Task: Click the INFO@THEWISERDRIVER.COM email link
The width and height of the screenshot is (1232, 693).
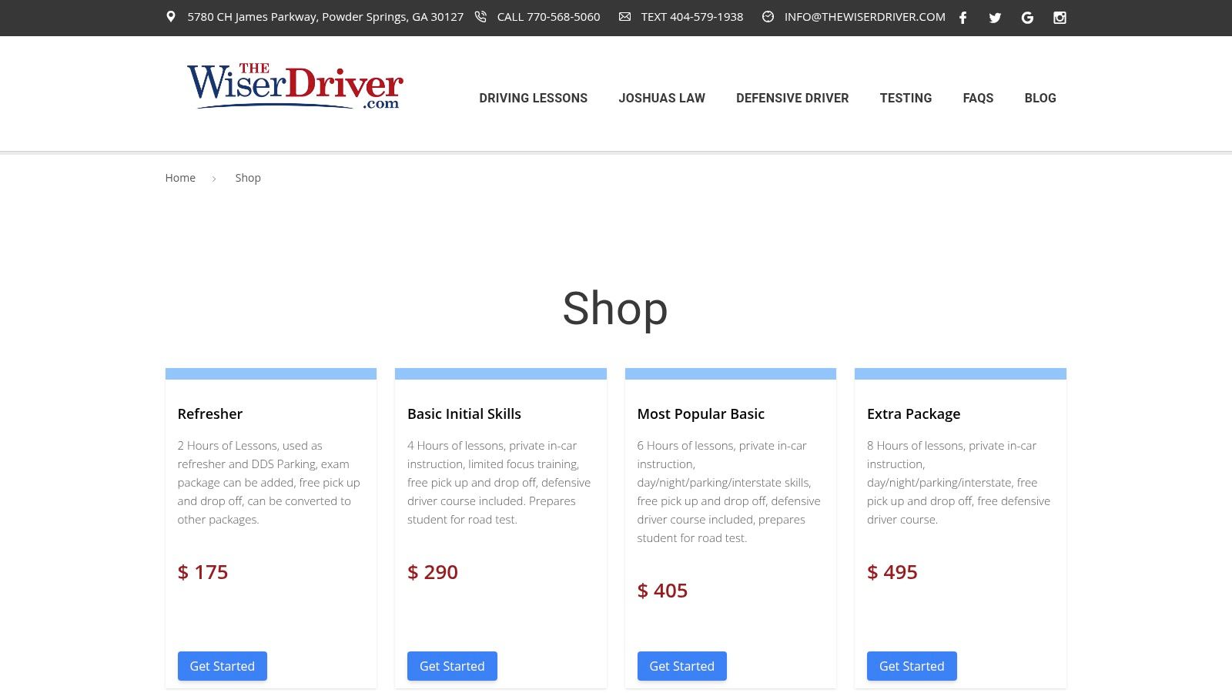Action: [x=865, y=17]
